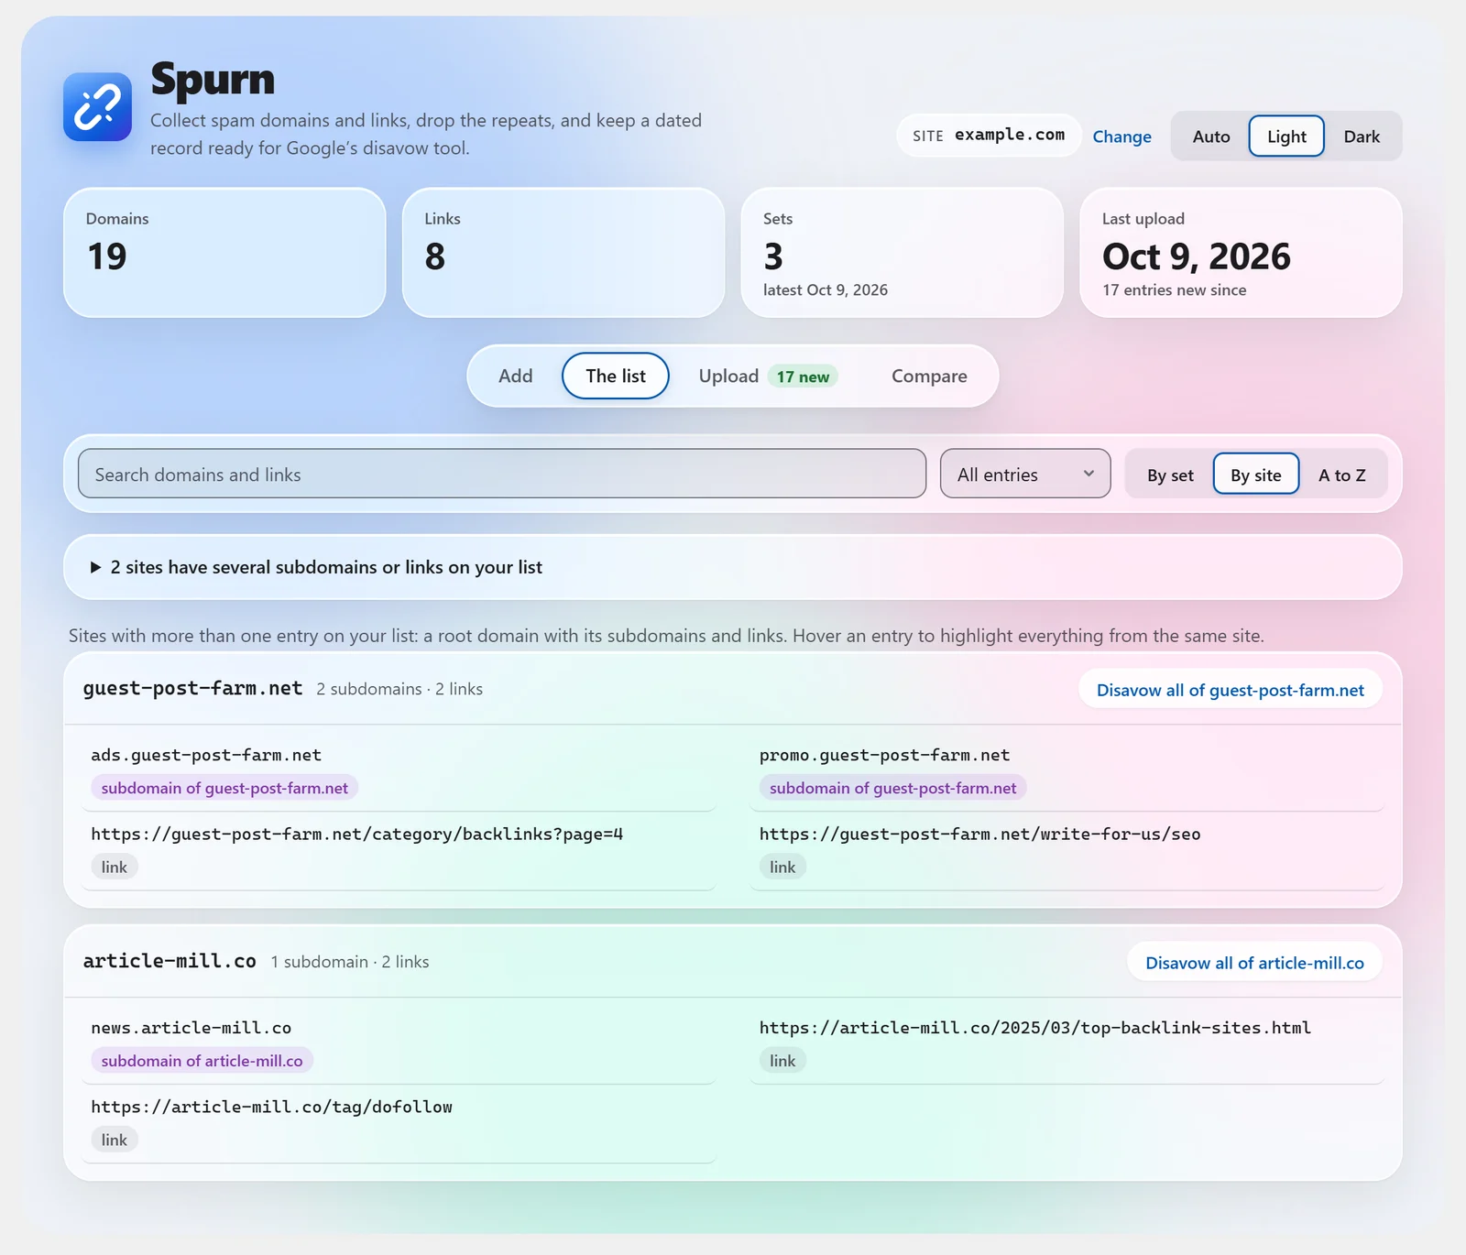This screenshot has height=1255, width=1466.
Task: Switch to the Compare tab
Action: 929,376
